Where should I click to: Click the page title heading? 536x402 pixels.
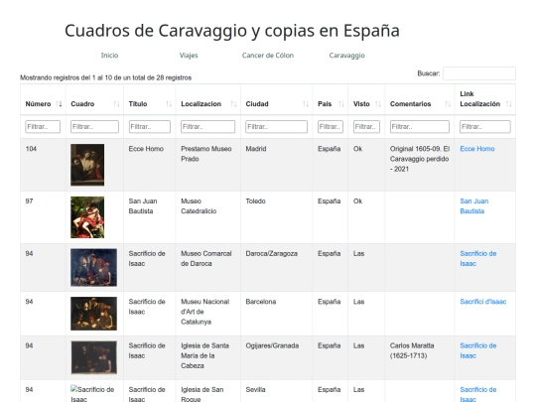(x=232, y=31)
